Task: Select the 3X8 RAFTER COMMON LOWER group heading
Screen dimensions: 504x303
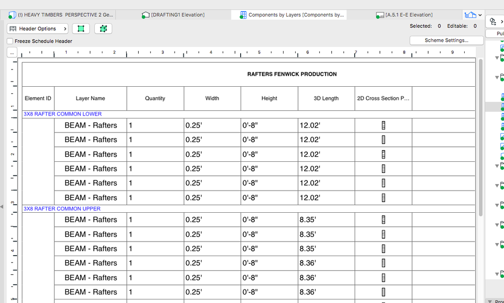Action: (x=63, y=114)
